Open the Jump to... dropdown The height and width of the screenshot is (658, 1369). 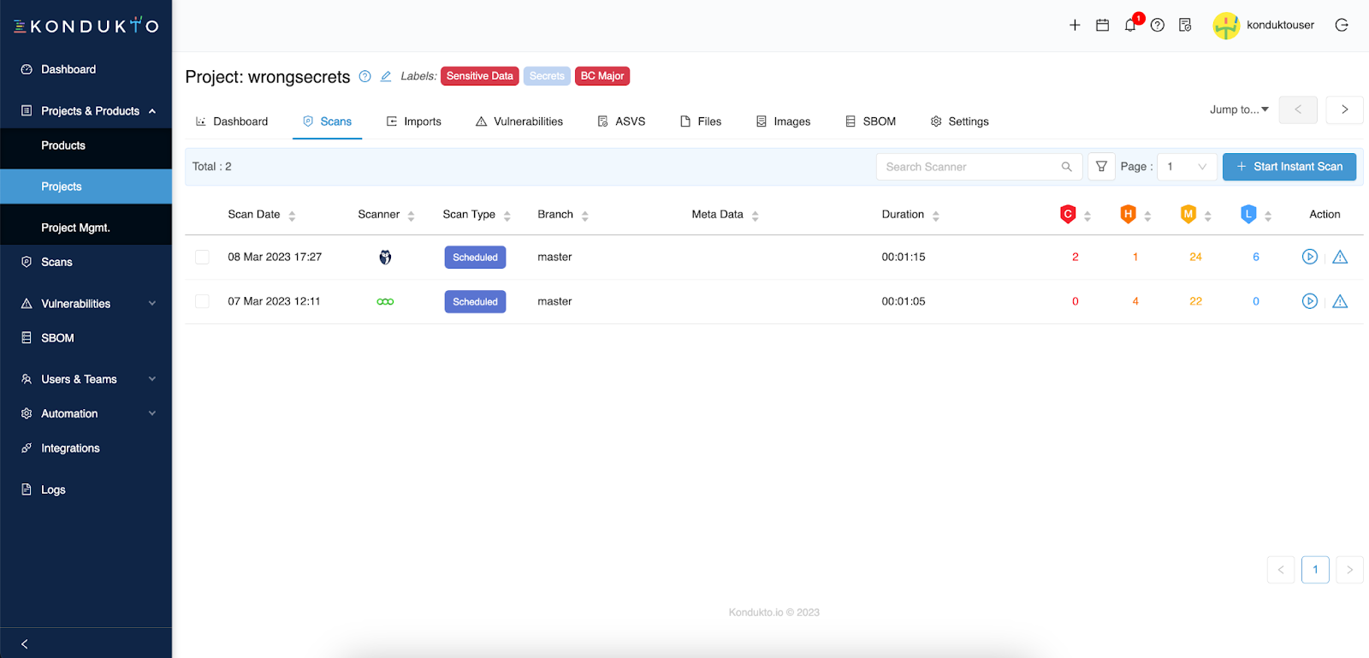tap(1239, 110)
